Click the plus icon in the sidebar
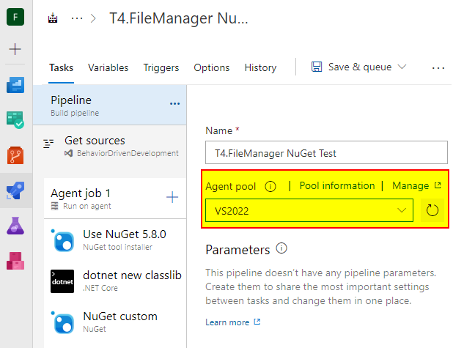 coord(15,49)
